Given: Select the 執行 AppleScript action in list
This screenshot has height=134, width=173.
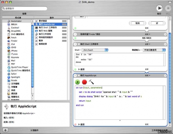Looking at the screenshot, I should point(51,24).
